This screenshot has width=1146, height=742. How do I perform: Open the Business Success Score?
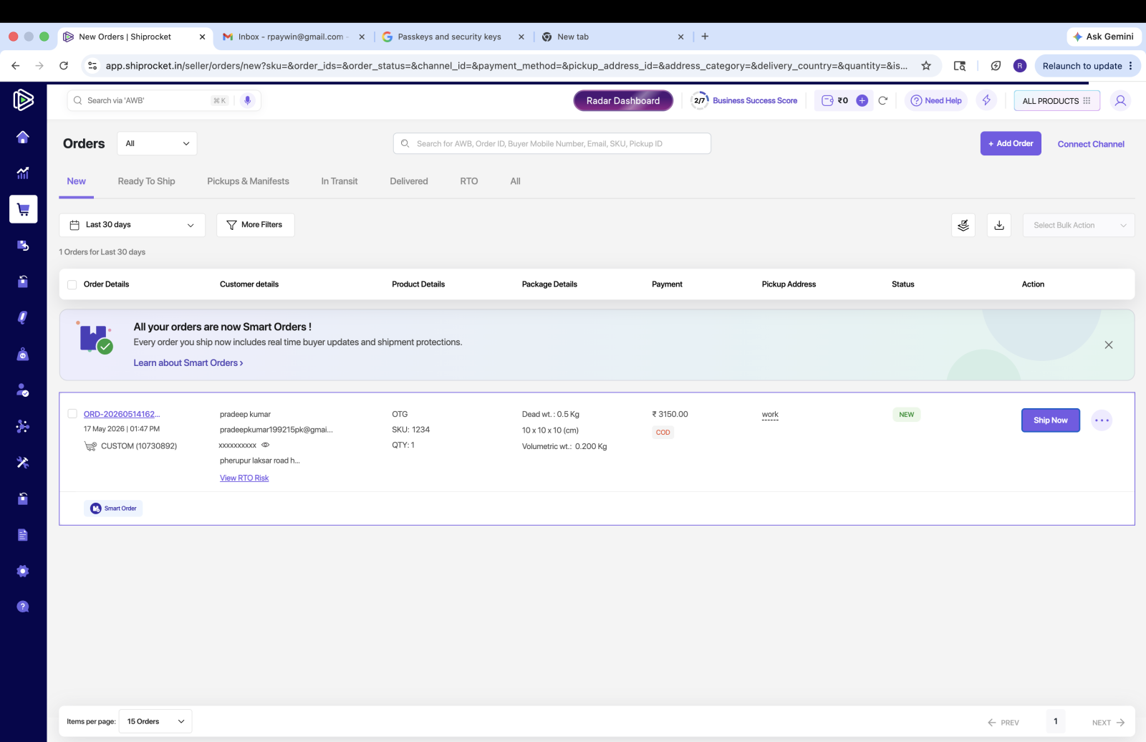click(x=745, y=101)
